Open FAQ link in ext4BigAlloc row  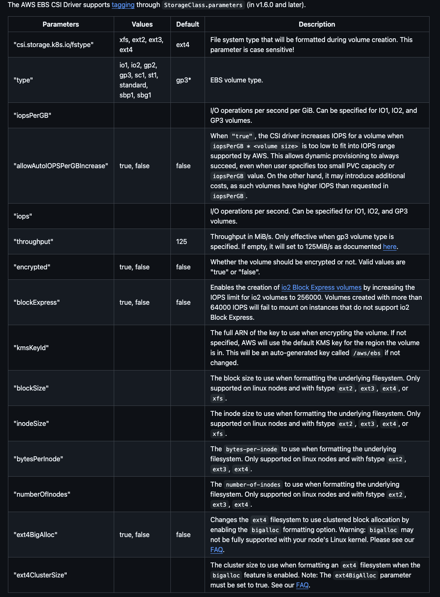point(216,550)
